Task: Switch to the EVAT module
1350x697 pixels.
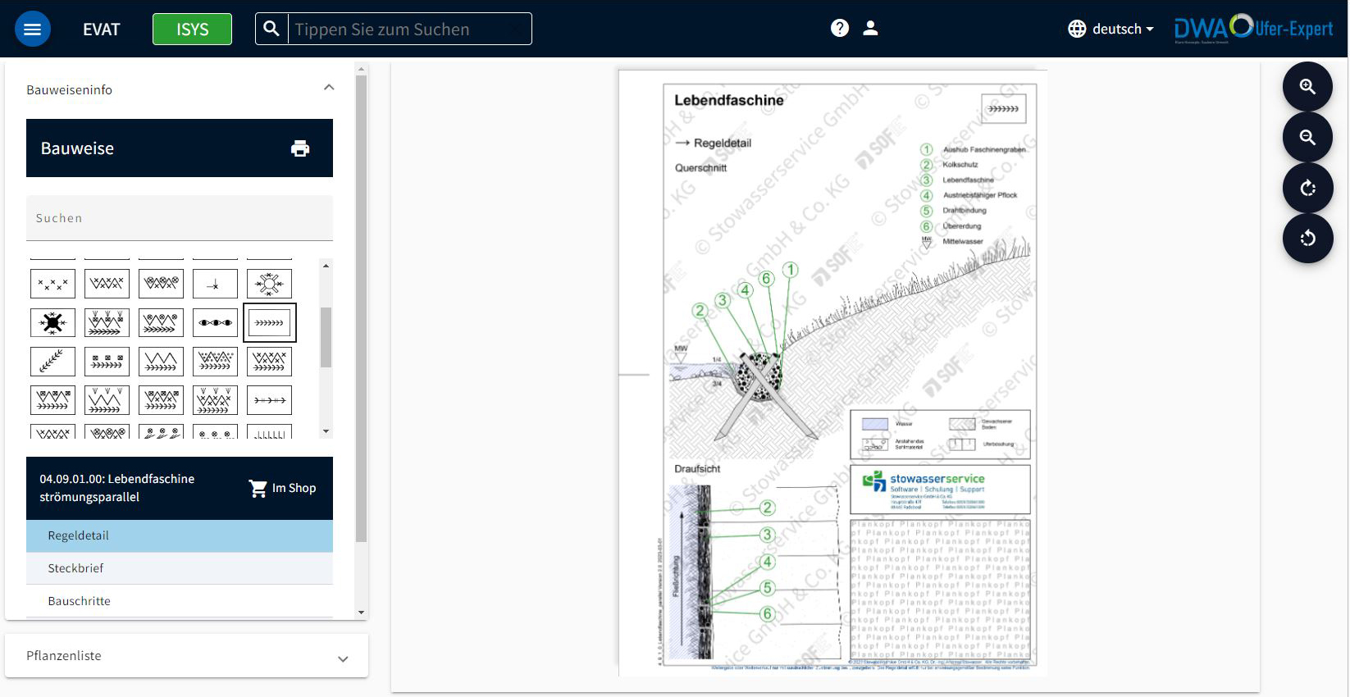Action: pos(102,30)
